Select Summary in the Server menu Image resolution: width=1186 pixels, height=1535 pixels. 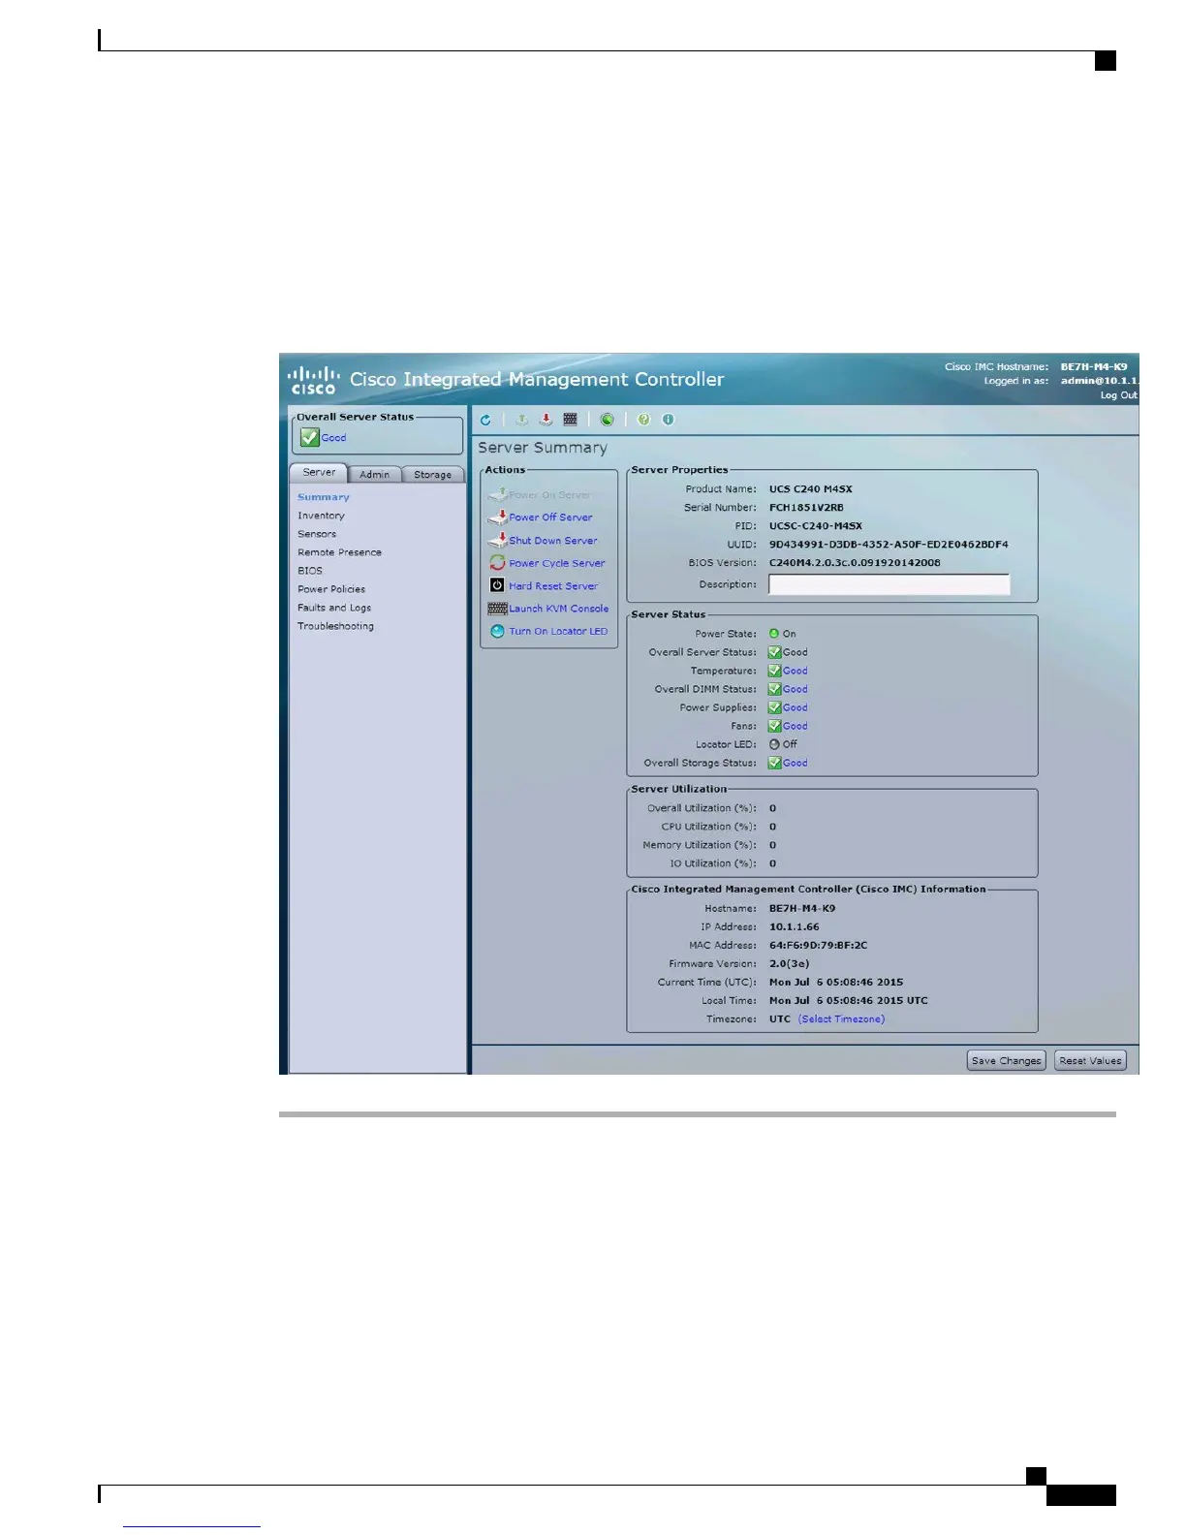click(x=324, y=497)
